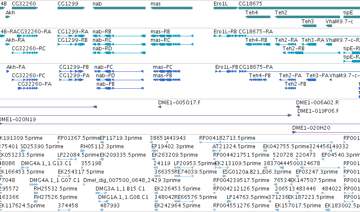Select the Ero1L-PB CDS label
Screen dimensions: 360x212
point(227,67)
